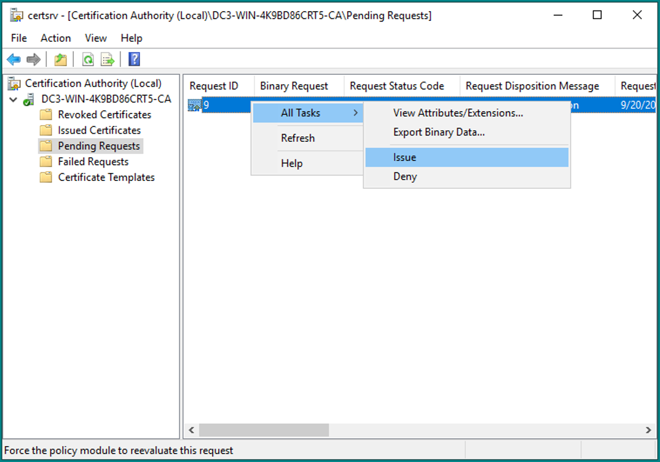Click the Export List toolbar icon

tap(108, 60)
